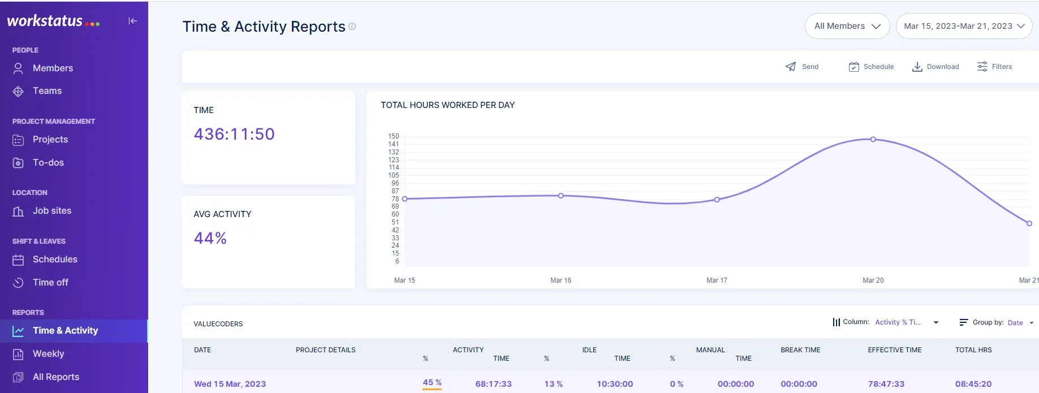Click the workstatus logo
The height and width of the screenshot is (393, 1039).
tap(53, 21)
